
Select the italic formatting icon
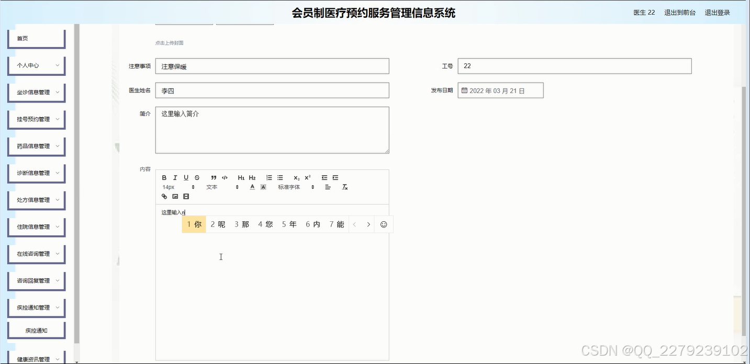coord(175,177)
